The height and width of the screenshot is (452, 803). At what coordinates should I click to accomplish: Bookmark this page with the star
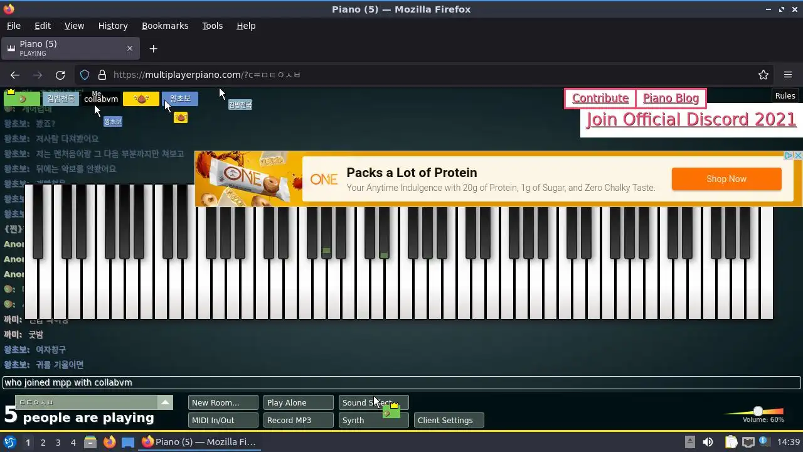763,75
